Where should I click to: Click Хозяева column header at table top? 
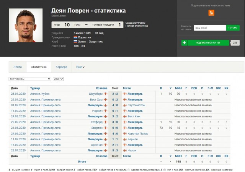(101, 88)
